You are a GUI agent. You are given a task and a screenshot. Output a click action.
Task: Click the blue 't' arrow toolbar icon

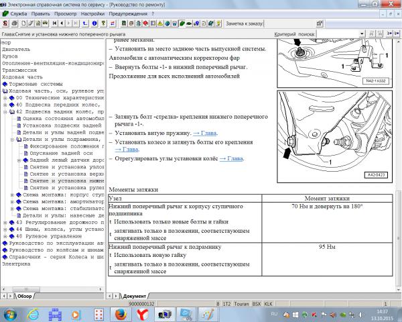[x=85, y=23]
